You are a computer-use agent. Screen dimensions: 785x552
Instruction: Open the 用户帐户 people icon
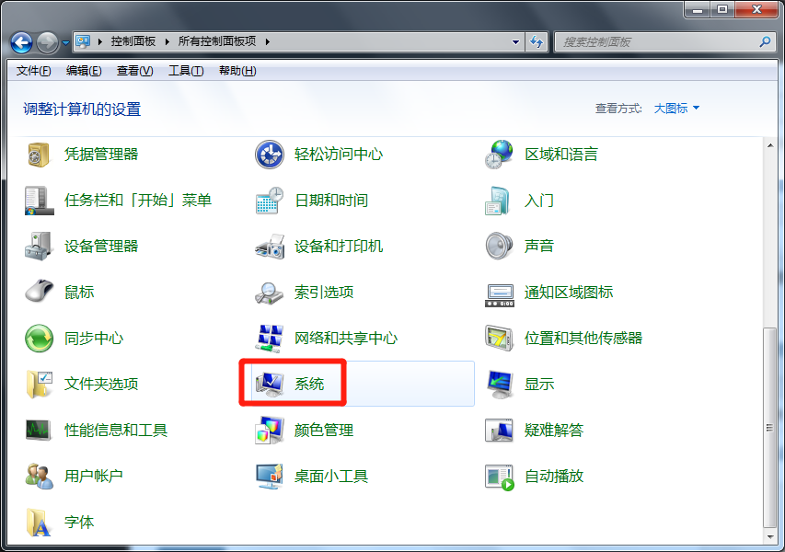[x=39, y=477]
